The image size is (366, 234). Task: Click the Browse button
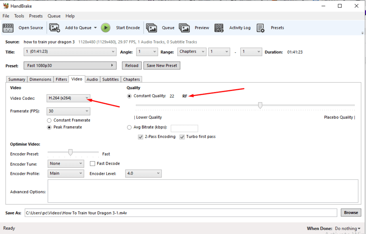[x=351, y=213]
